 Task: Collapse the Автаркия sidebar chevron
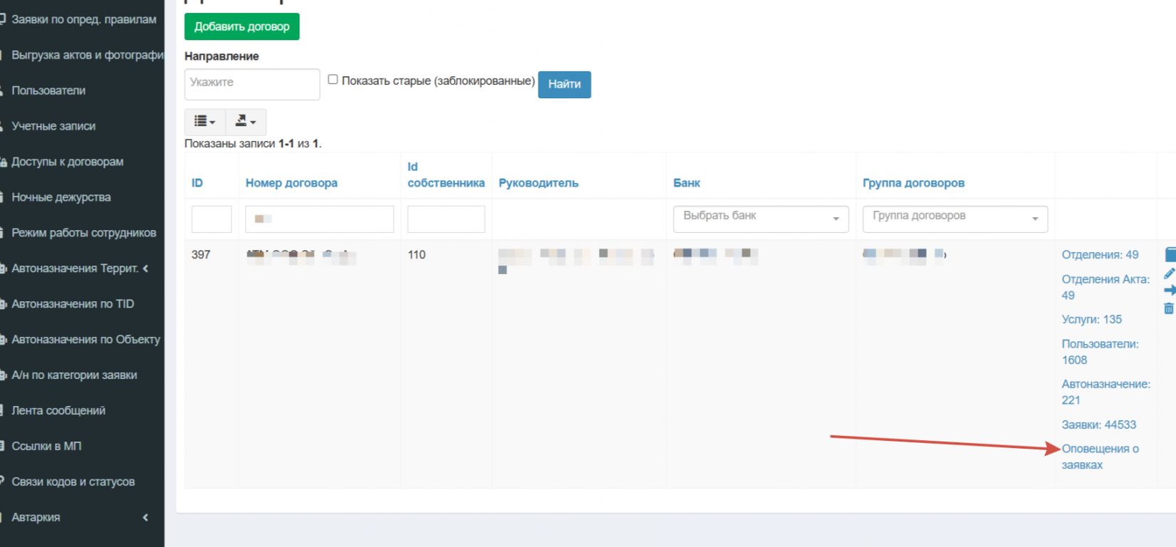point(145,517)
